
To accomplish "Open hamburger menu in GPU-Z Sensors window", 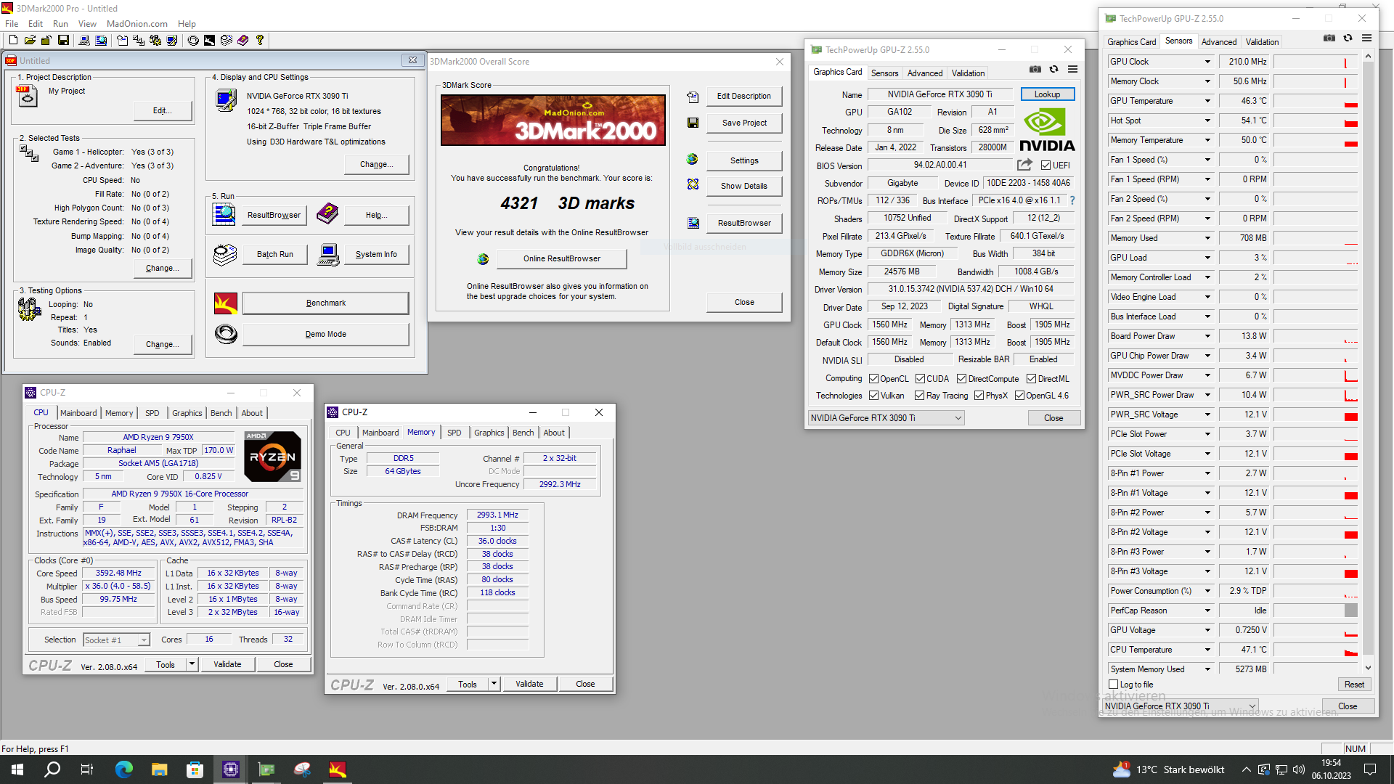I will pos(1366,38).
